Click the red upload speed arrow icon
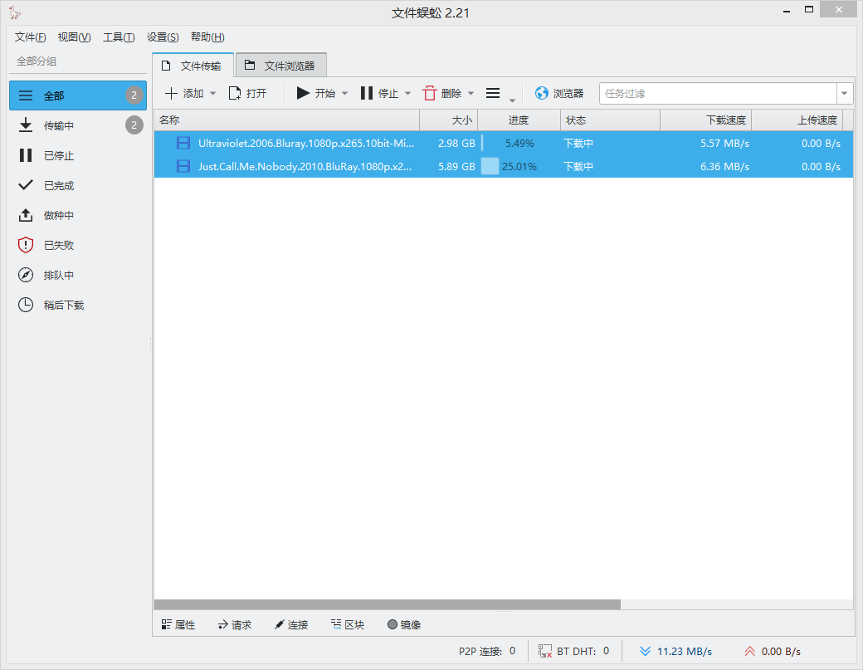 pos(749,651)
